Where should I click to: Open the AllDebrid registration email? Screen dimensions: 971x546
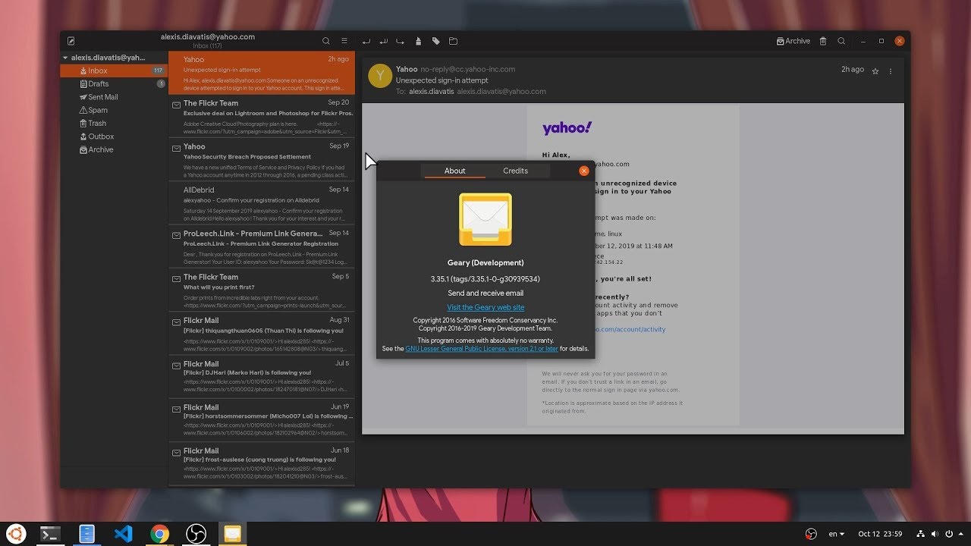pos(261,203)
